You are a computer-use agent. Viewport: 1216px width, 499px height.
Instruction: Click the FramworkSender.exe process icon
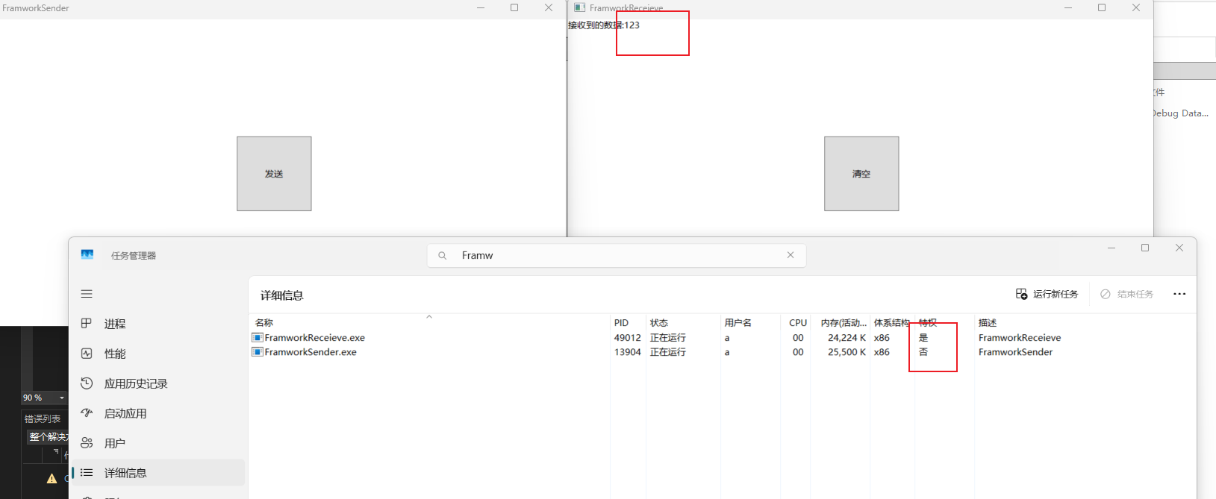[x=258, y=352]
